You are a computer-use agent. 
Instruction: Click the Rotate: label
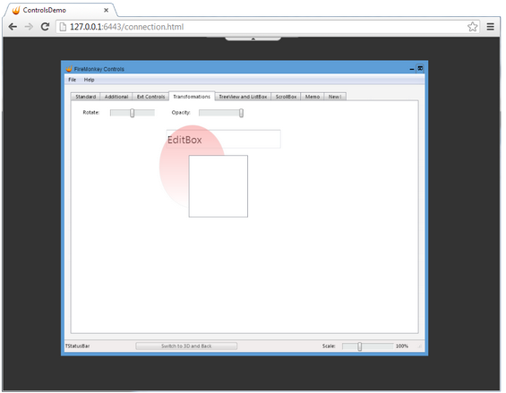(x=91, y=112)
